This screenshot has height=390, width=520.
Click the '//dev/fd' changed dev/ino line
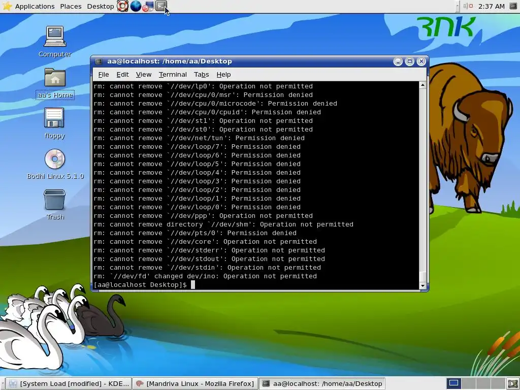pyautogui.click(x=205, y=276)
